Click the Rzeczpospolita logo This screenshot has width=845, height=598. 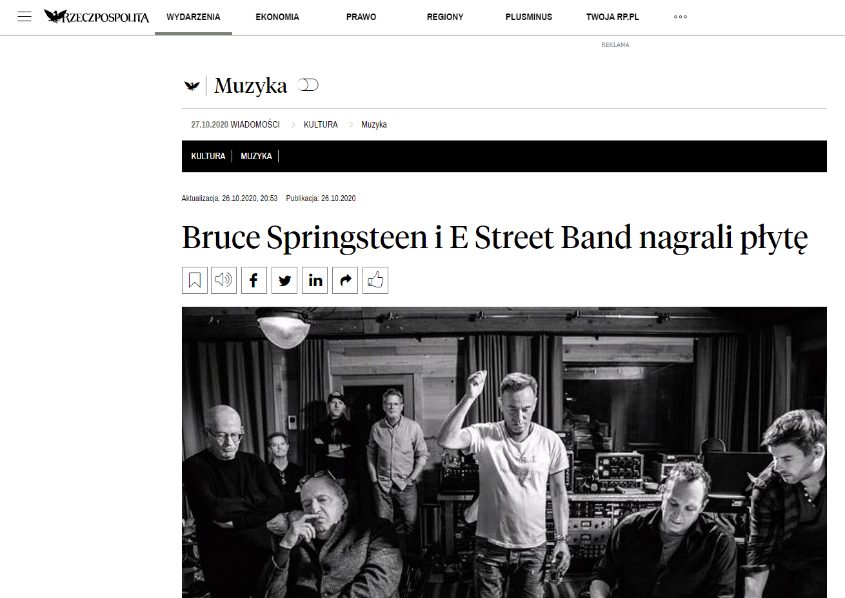point(97,17)
